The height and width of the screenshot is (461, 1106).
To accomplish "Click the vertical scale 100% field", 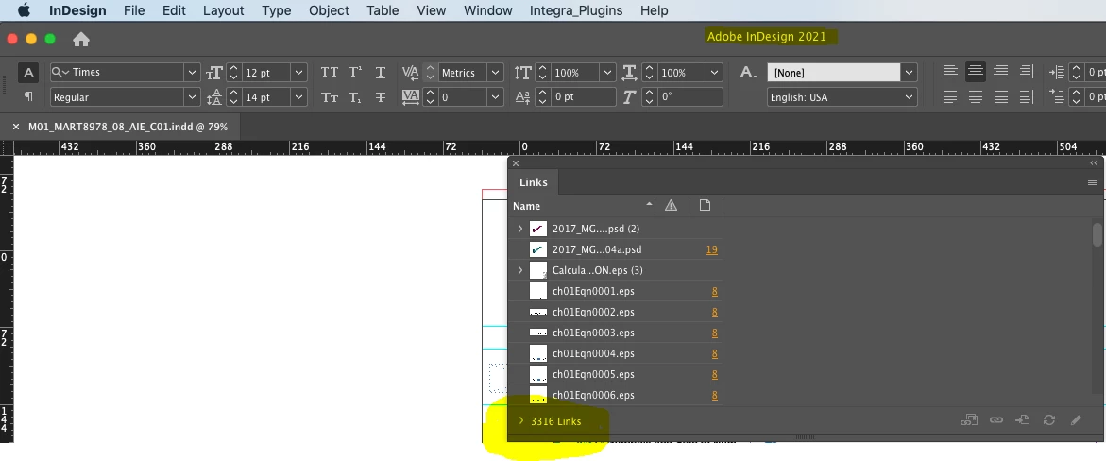I will [574, 72].
